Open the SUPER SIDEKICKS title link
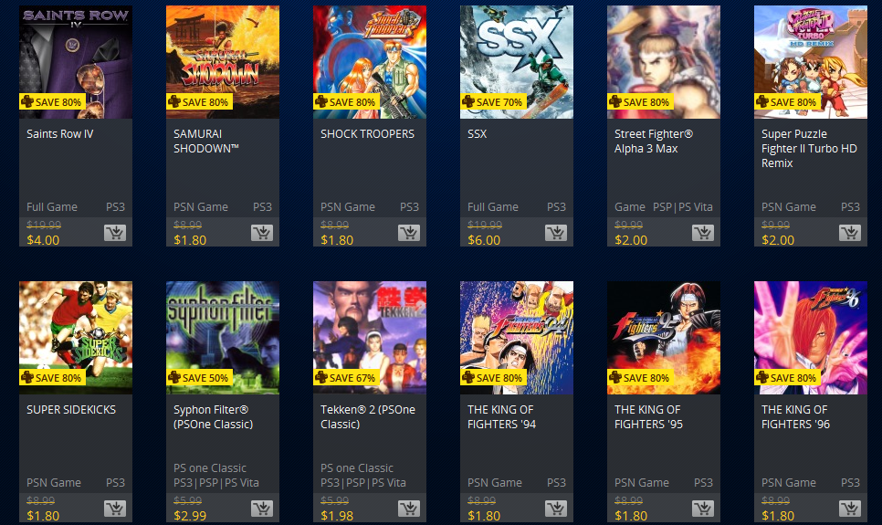The width and height of the screenshot is (882, 525). (71, 410)
